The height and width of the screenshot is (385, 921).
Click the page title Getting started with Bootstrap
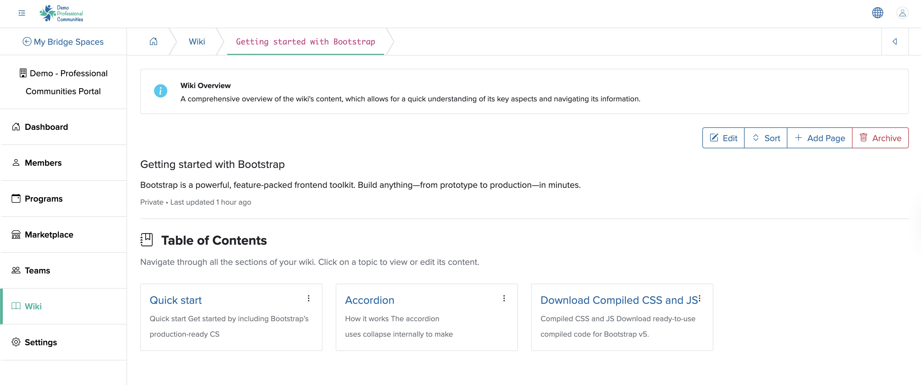212,164
